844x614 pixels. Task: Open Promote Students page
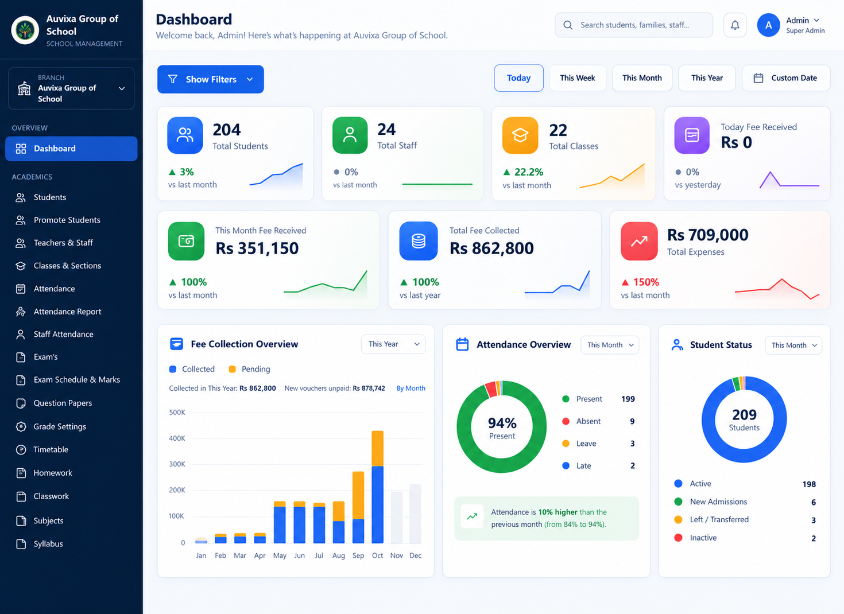tap(71, 220)
